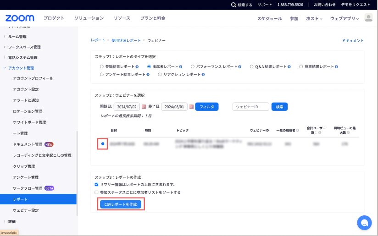Open the ホスト dropdown menu

[x=314, y=19]
